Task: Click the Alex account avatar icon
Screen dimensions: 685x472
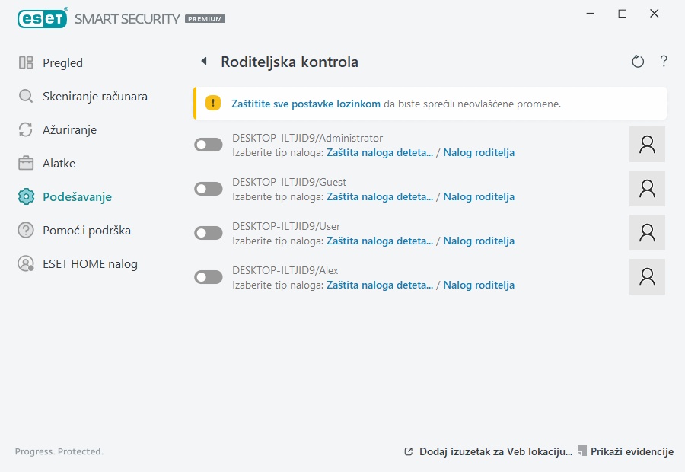Action: [647, 277]
